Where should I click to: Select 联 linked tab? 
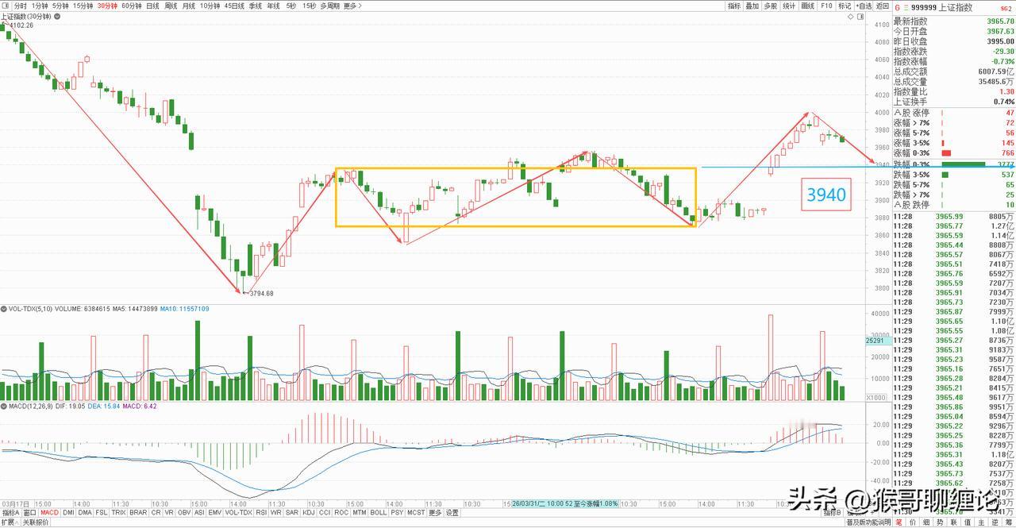pos(953,522)
